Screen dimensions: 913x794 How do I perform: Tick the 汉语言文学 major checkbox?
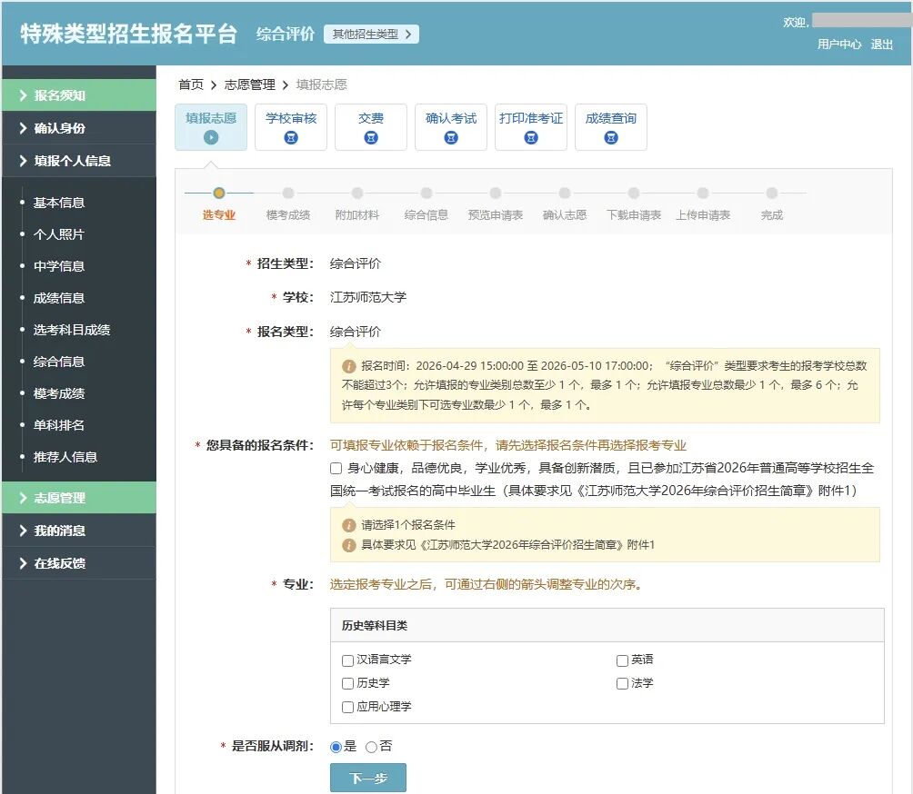coord(347,660)
